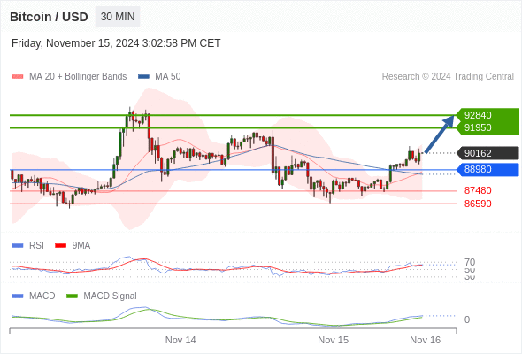Image resolution: width=522 pixels, height=354 pixels.
Task: Click the Bitcoin / USD title
Action: click(49, 17)
